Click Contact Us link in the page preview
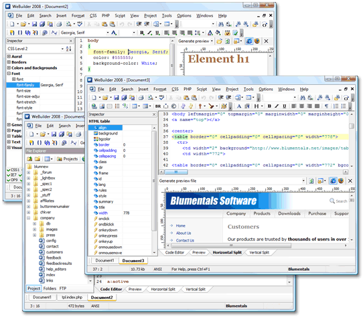Viewport: 363px width, 317px height. click(x=185, y=241)
